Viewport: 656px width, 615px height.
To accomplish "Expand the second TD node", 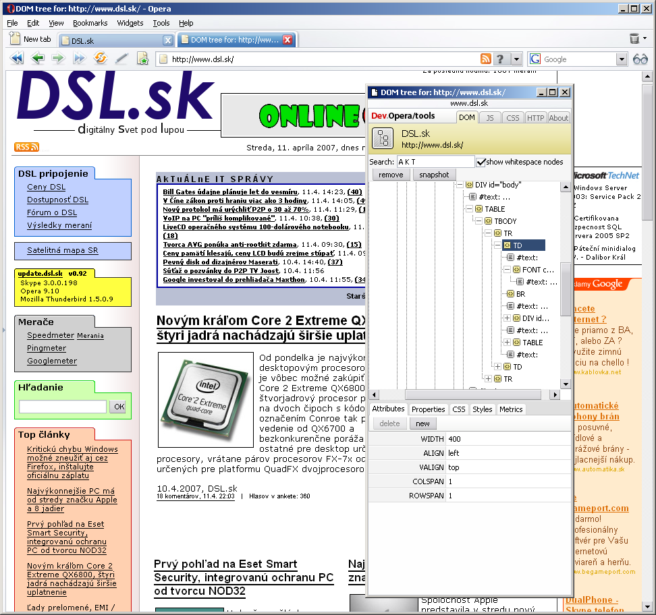I will (497, 367).
